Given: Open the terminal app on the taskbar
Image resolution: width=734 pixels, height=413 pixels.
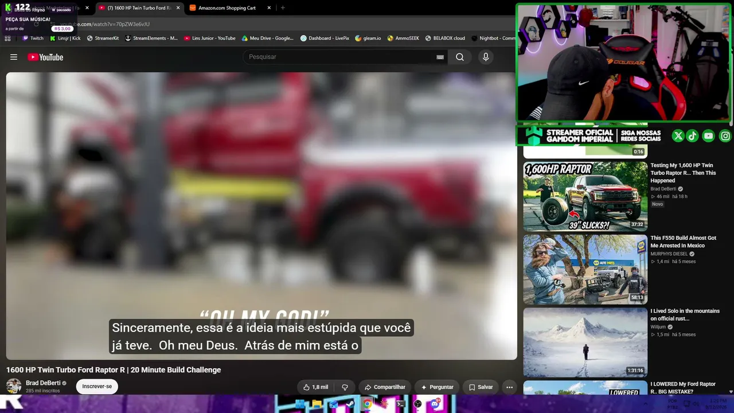Looking at the screenshot, I should 401,404.
